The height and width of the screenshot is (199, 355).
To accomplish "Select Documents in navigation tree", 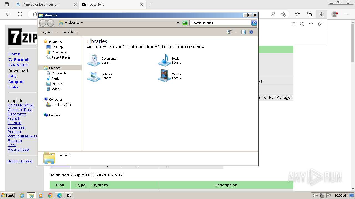I will 59,73.
